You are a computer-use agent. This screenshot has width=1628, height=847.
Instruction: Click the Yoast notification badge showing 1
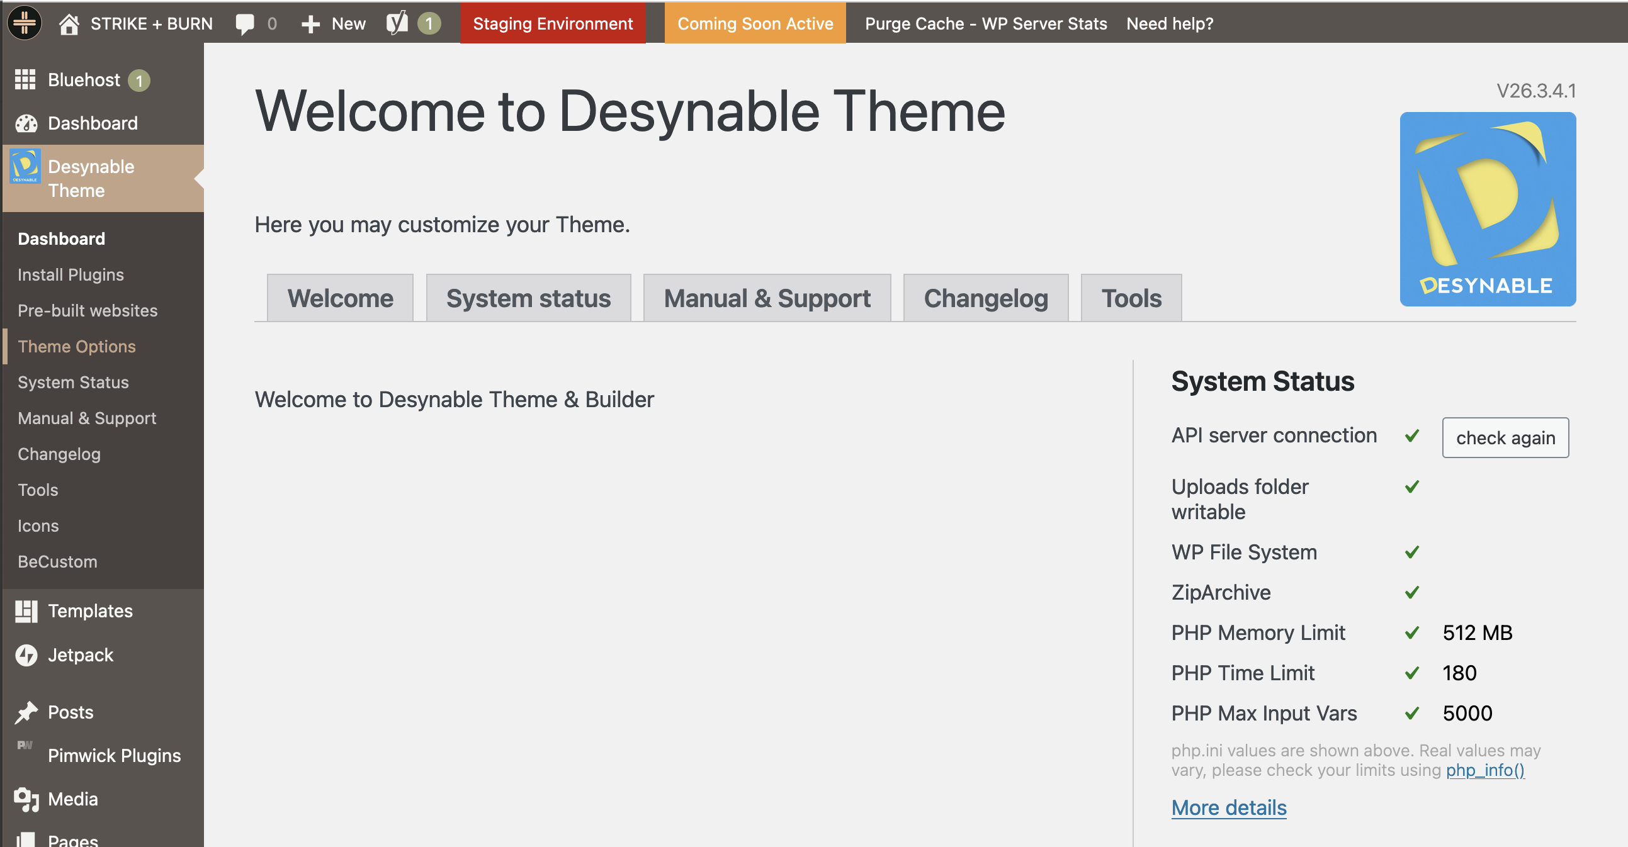point(429,24)
